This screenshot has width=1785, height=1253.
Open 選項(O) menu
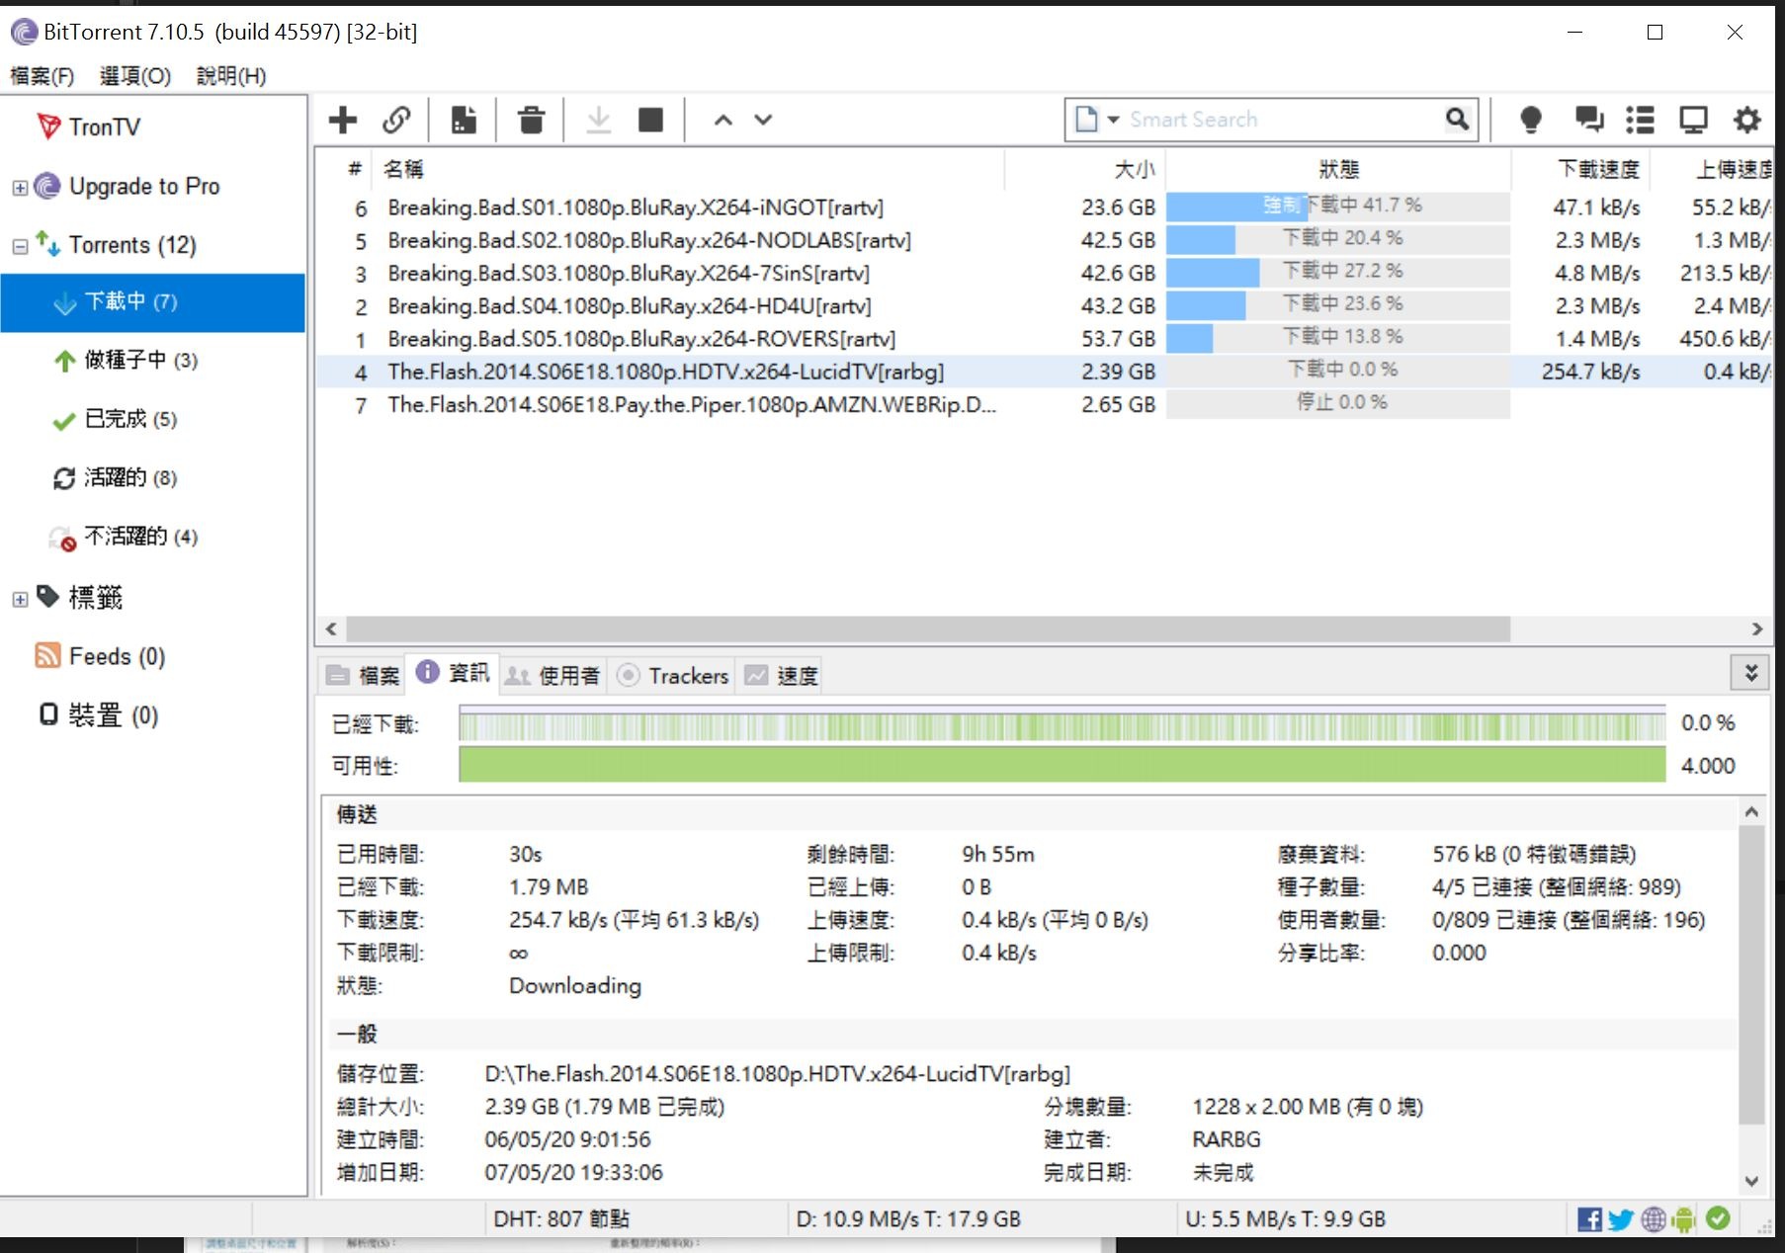pyautogui.click(x=135, y=76)
